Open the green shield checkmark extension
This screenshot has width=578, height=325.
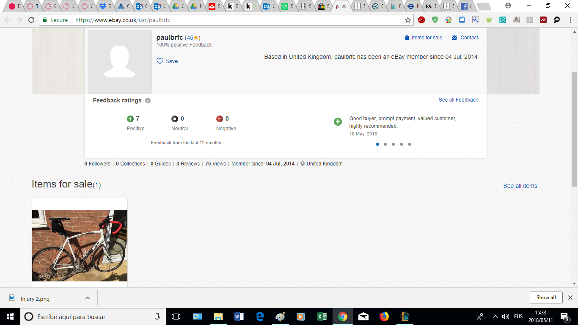point(435,20)
